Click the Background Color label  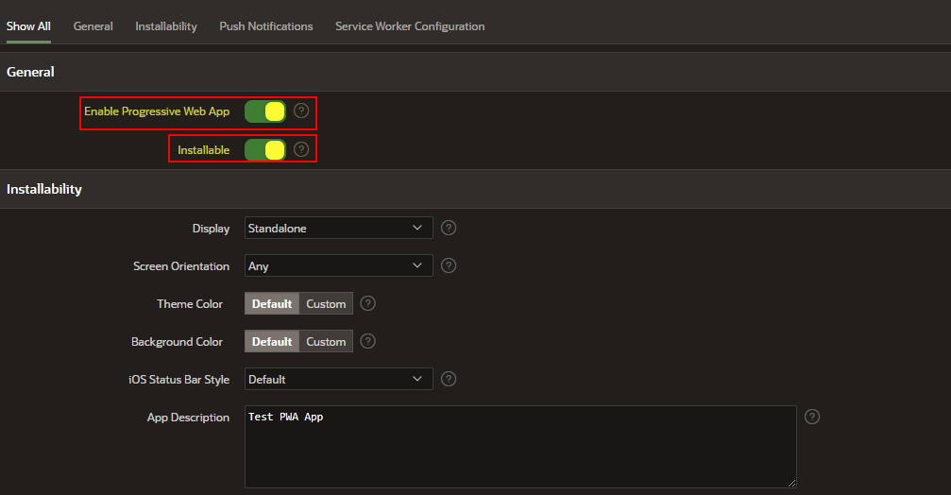(178, 342)
